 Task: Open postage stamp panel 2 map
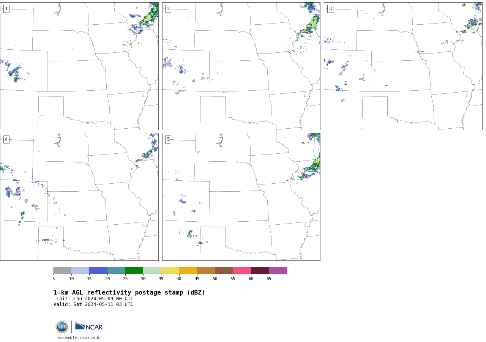tap(241, 66)
